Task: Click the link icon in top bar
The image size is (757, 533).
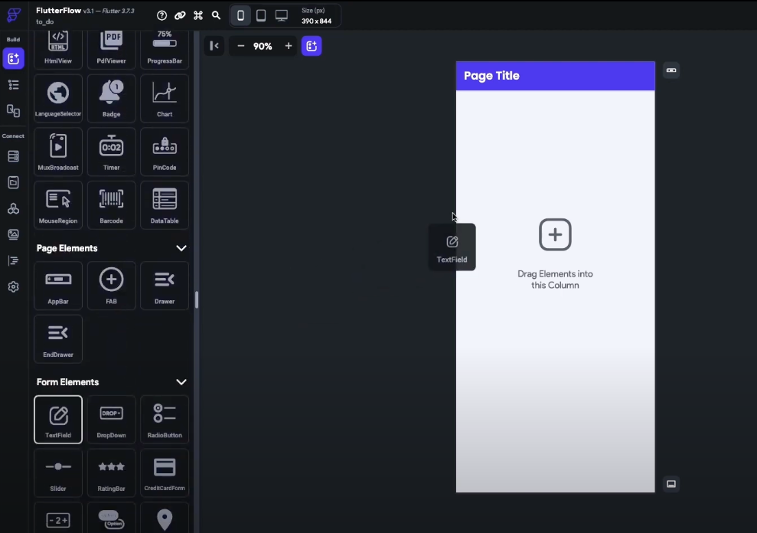Action: (180, 15)
